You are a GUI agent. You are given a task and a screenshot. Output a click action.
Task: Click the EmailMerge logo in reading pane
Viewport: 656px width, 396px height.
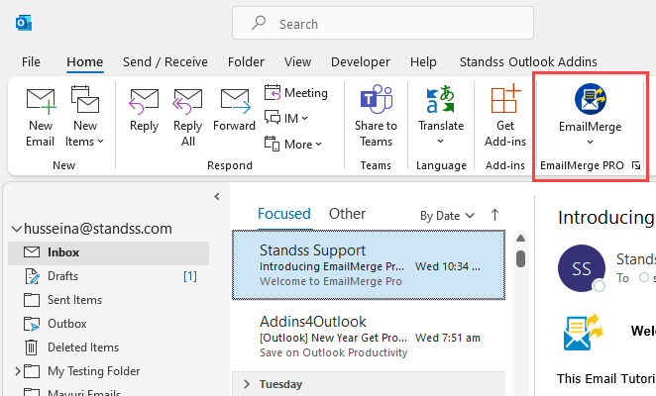tap(584, 333)
